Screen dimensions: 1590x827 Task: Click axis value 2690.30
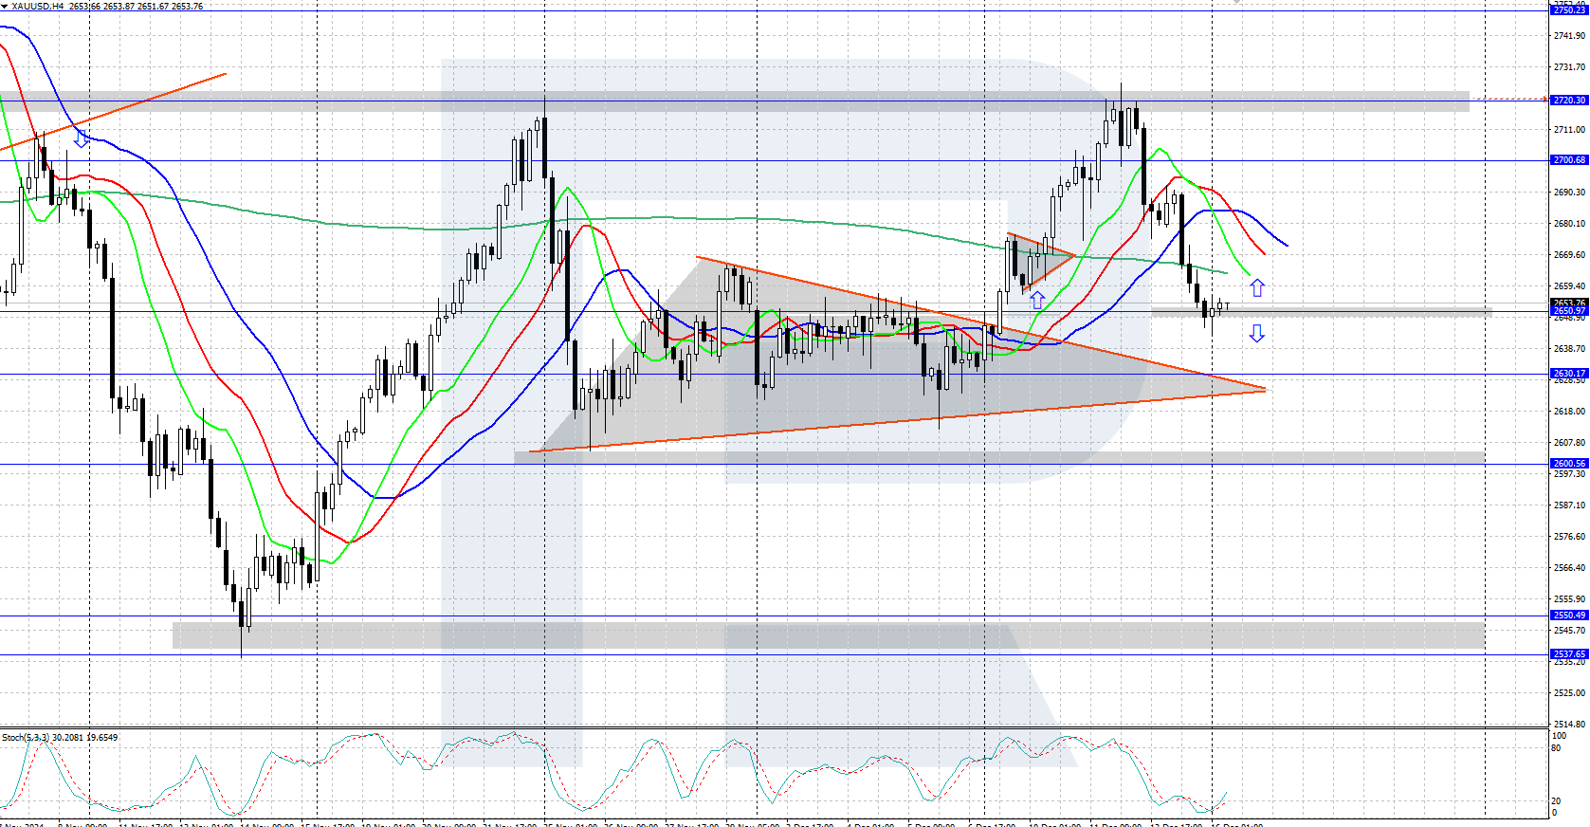point(1569,193)
